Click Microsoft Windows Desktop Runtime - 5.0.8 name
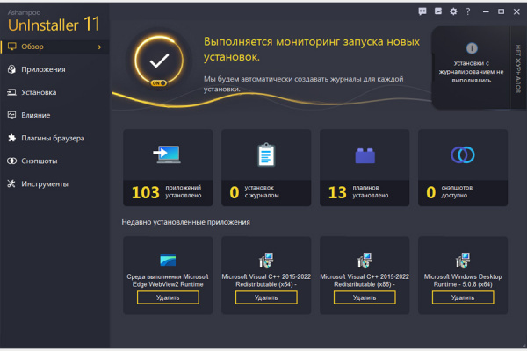This screenshot has height=351, width=527. [x=463, y=281]
